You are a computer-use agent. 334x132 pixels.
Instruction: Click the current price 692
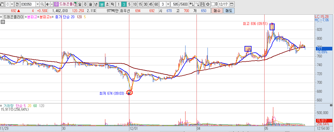click(14, 11)
